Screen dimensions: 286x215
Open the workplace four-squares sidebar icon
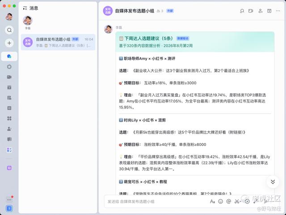9,119
